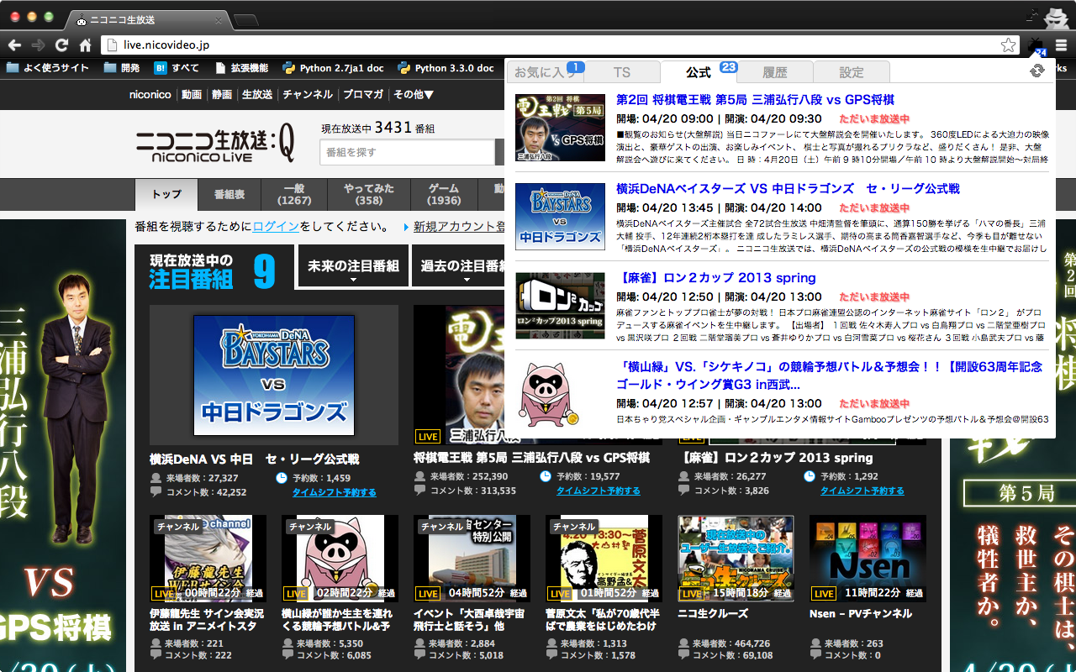This screenshot has height=672, width=1076.
Task: Open a new tab with the blank tab button
Action: point(245,19)
